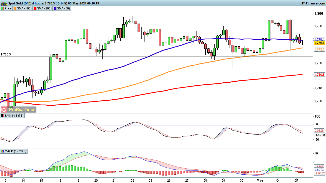Click the 13 date axis label
326x183 pixels.
[x=5, y=181]
